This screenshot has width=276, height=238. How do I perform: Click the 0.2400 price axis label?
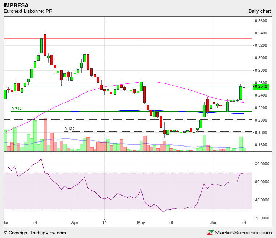coord(261,95)
